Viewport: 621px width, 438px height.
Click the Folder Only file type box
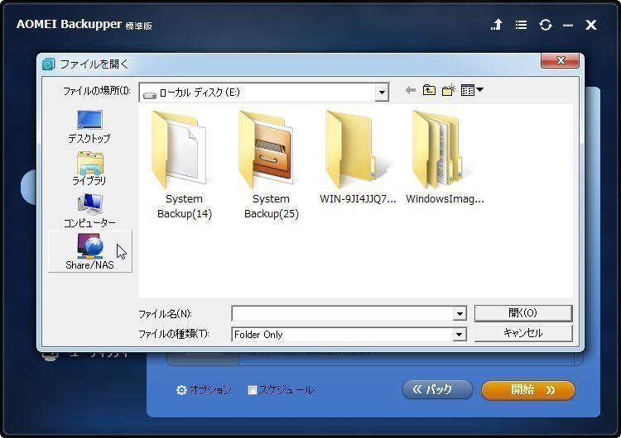[343, 335]
